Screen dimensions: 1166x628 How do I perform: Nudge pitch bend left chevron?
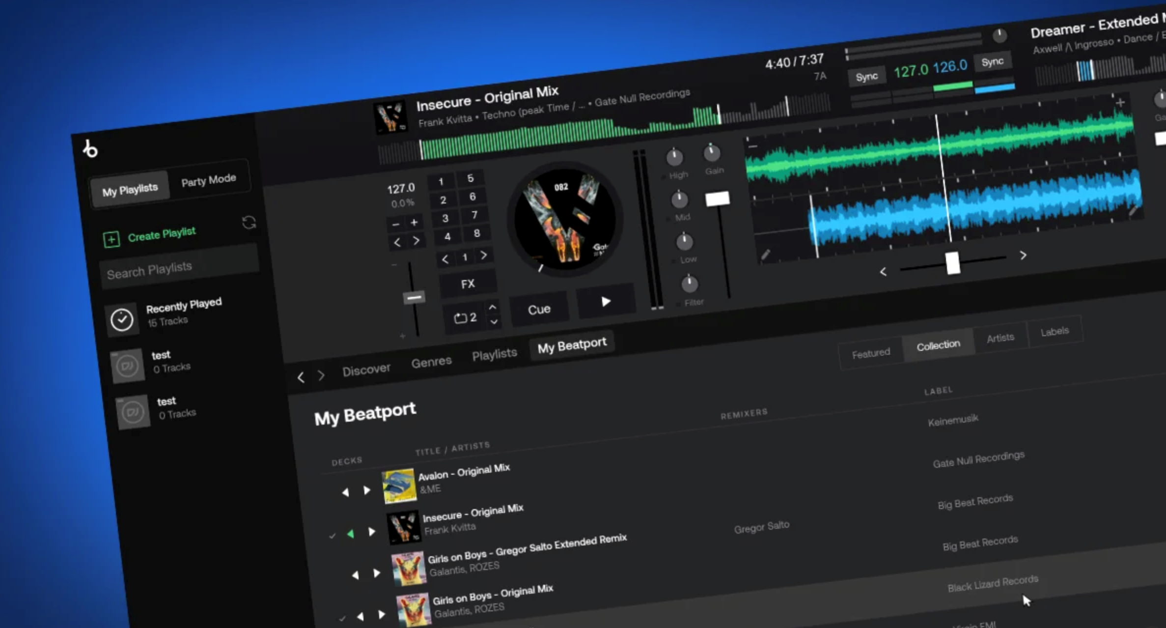point(397,242)
